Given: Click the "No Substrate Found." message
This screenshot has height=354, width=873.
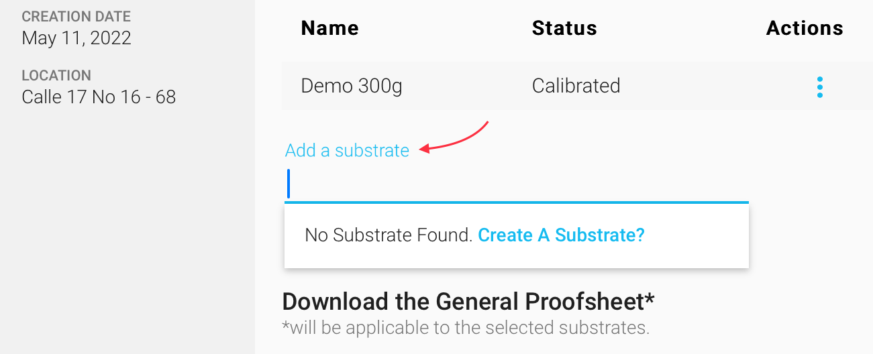Looking at the screenshot, I should (389, 235).
